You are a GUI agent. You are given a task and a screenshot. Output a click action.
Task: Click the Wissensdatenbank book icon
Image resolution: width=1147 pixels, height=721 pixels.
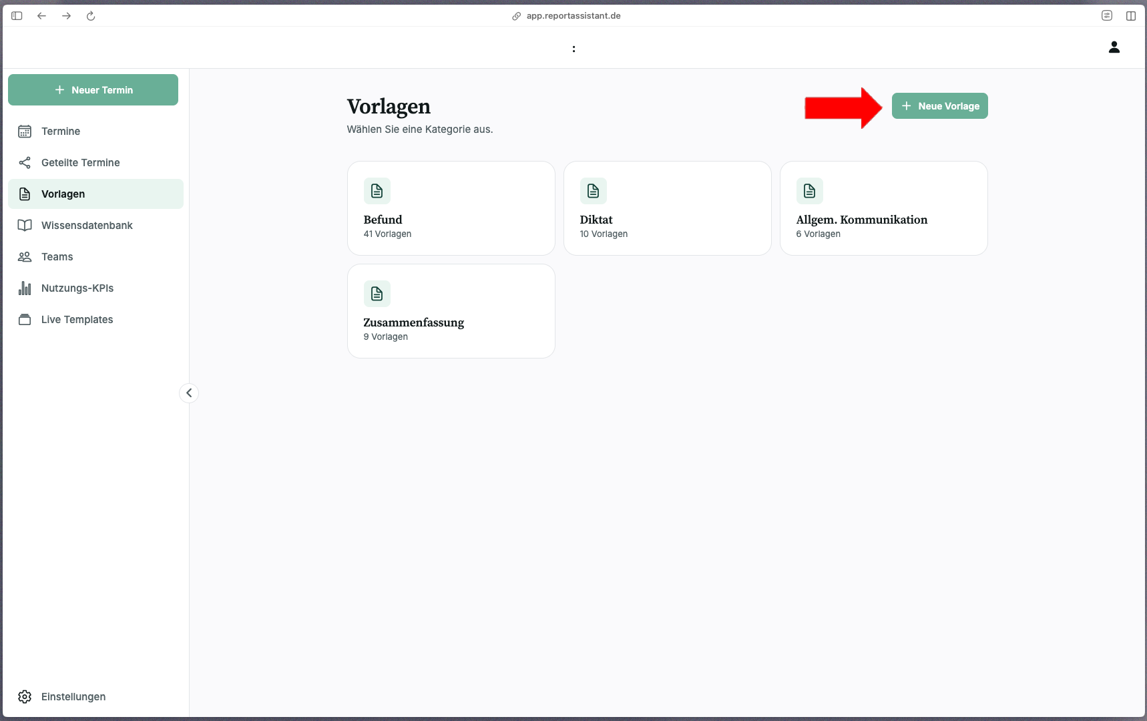pos(25,226)
